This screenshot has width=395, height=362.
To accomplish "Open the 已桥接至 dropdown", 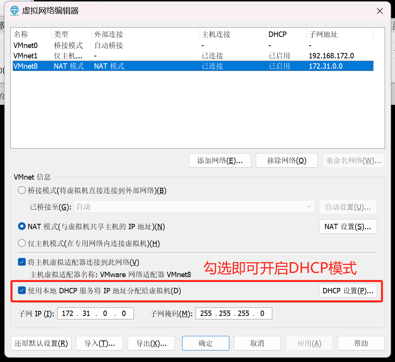I will pos(194,207).
